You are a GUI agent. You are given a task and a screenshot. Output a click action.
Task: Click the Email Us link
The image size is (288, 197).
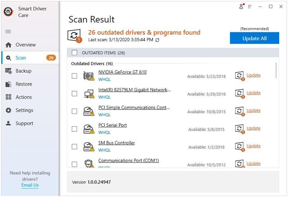(x=30, y=185)
